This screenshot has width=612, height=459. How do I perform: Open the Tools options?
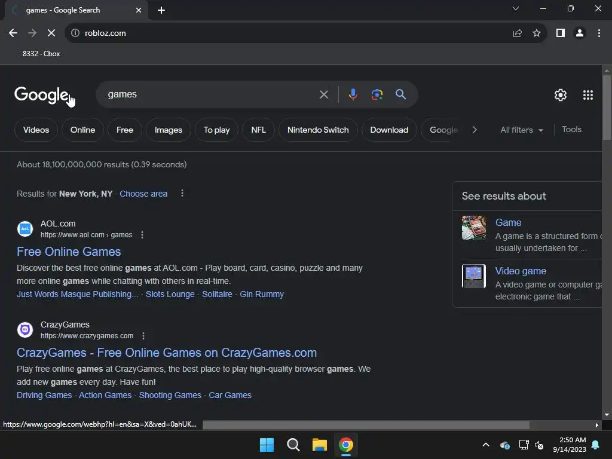point(571,130)
